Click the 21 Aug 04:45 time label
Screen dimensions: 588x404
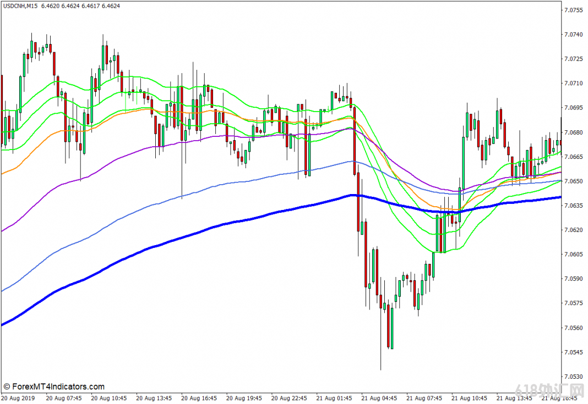[x=380, y=397]
